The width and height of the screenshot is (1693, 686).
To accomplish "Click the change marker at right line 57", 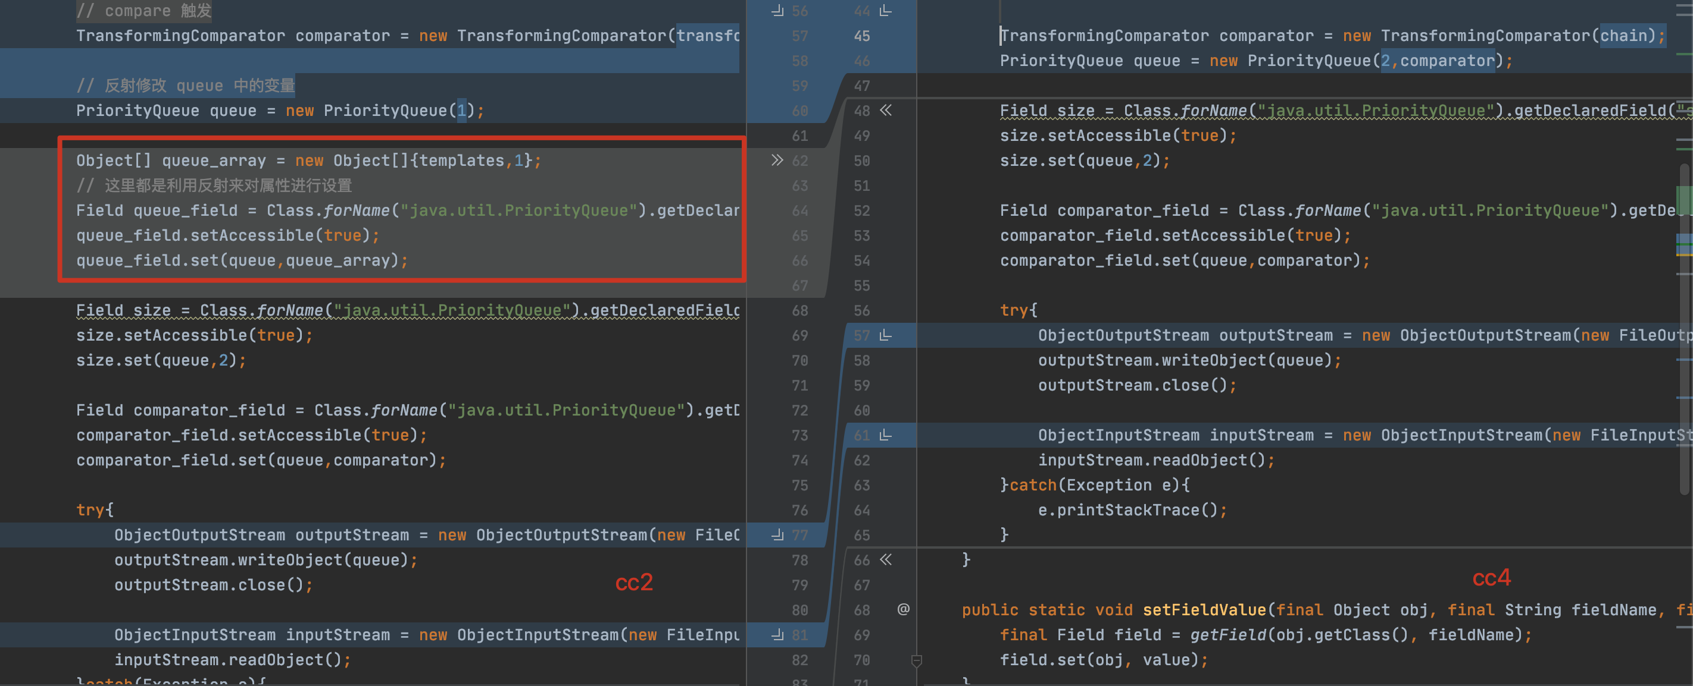I will point(886,335).
